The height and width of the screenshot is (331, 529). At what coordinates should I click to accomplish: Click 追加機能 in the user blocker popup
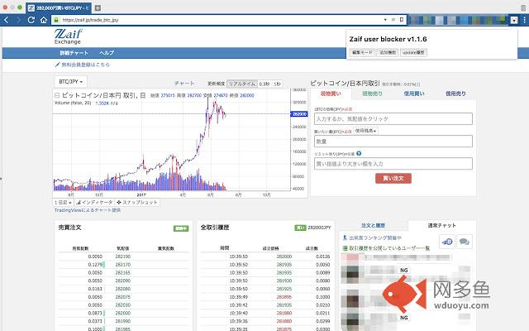coord(388,53)
